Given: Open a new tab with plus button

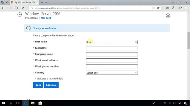Looking at the screenshot, I should click(x=42, y=2).
